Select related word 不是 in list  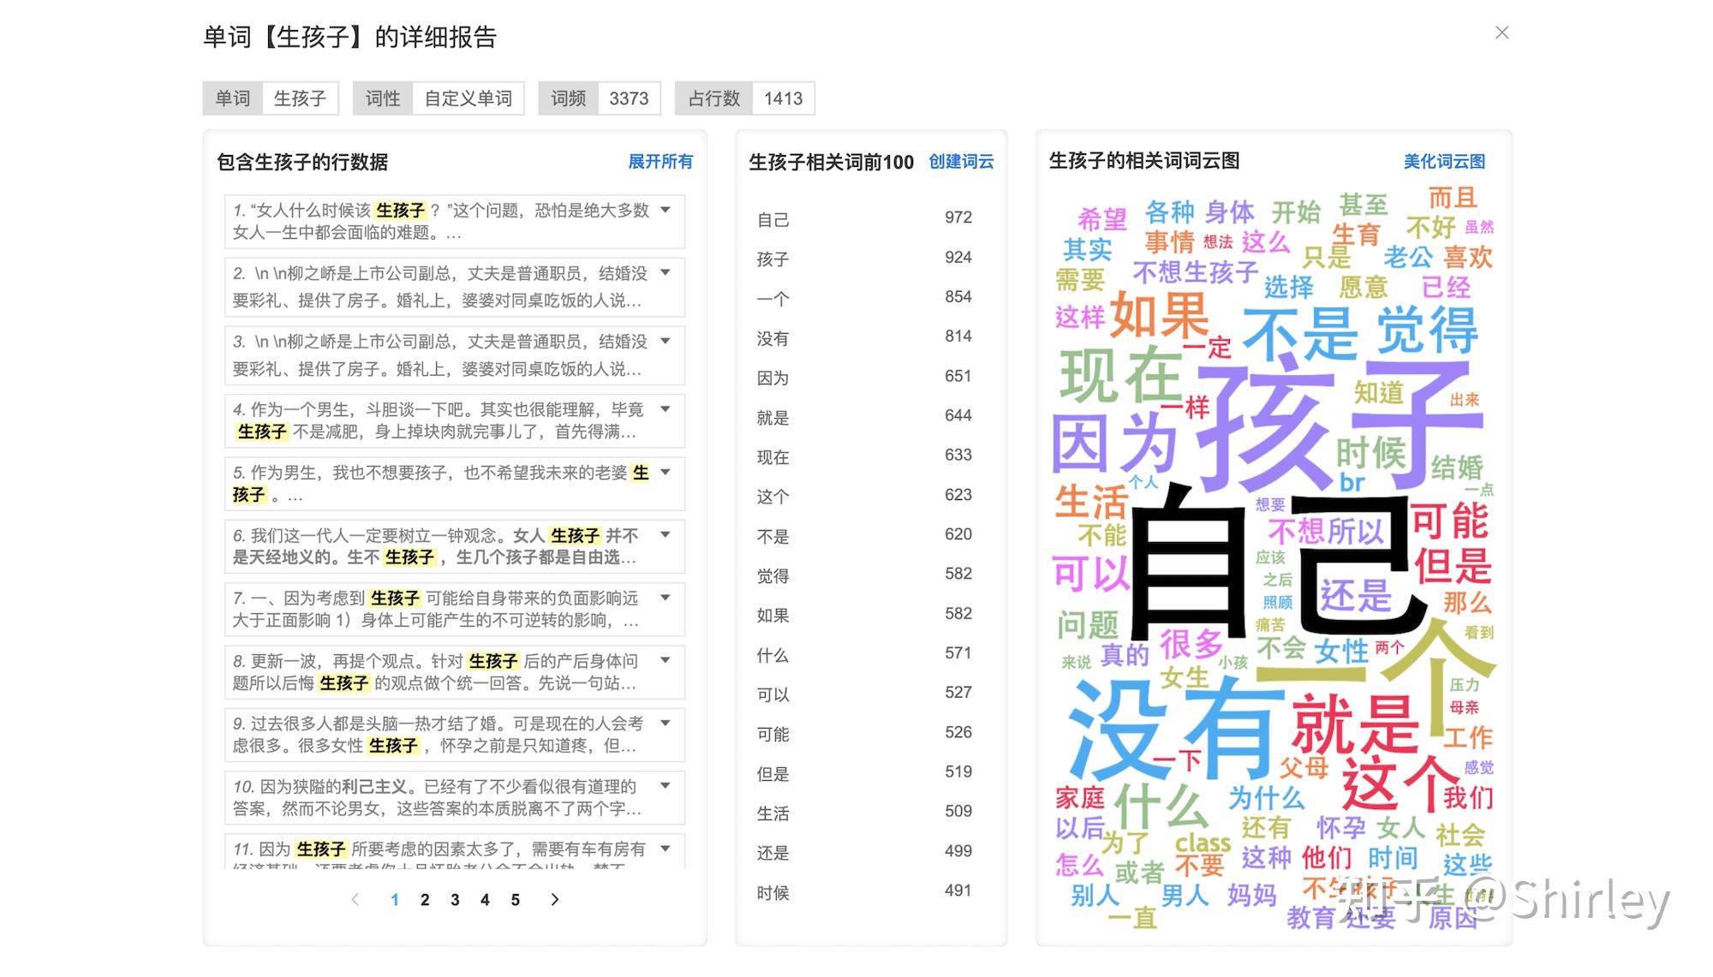pos(773,536)
